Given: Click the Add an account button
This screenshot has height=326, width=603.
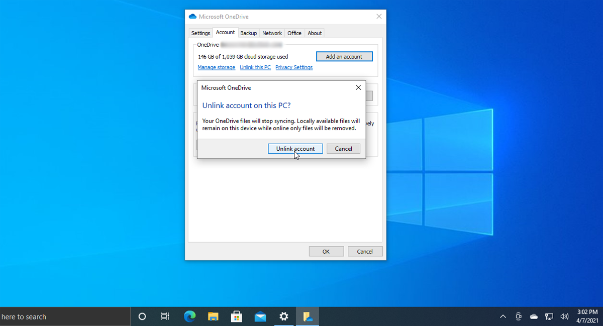Looking at the screenshot, I should (x=344, y=57).
